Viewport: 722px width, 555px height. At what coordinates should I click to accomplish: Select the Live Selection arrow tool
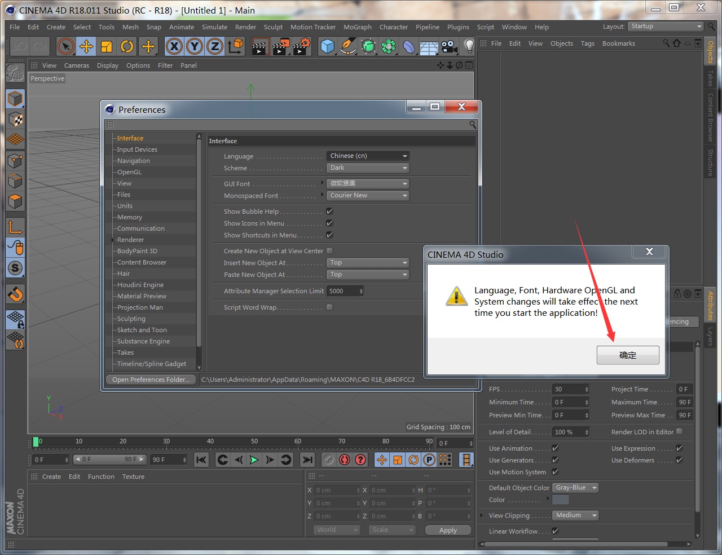coord(66,46)
